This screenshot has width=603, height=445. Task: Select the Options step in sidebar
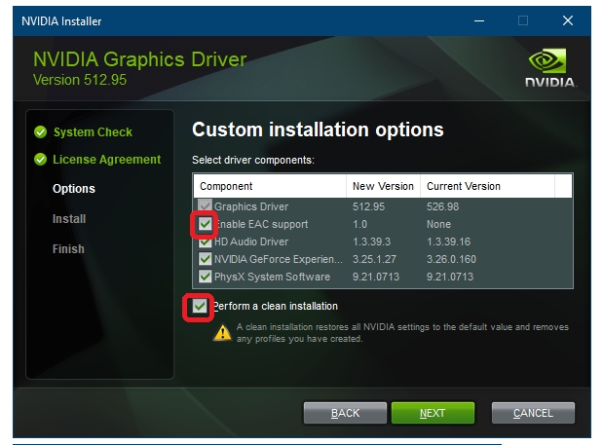74,189
